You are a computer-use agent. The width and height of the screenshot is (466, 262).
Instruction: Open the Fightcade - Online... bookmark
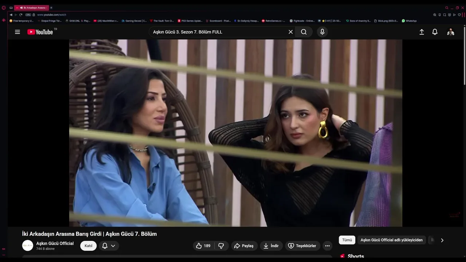(302, 21)
